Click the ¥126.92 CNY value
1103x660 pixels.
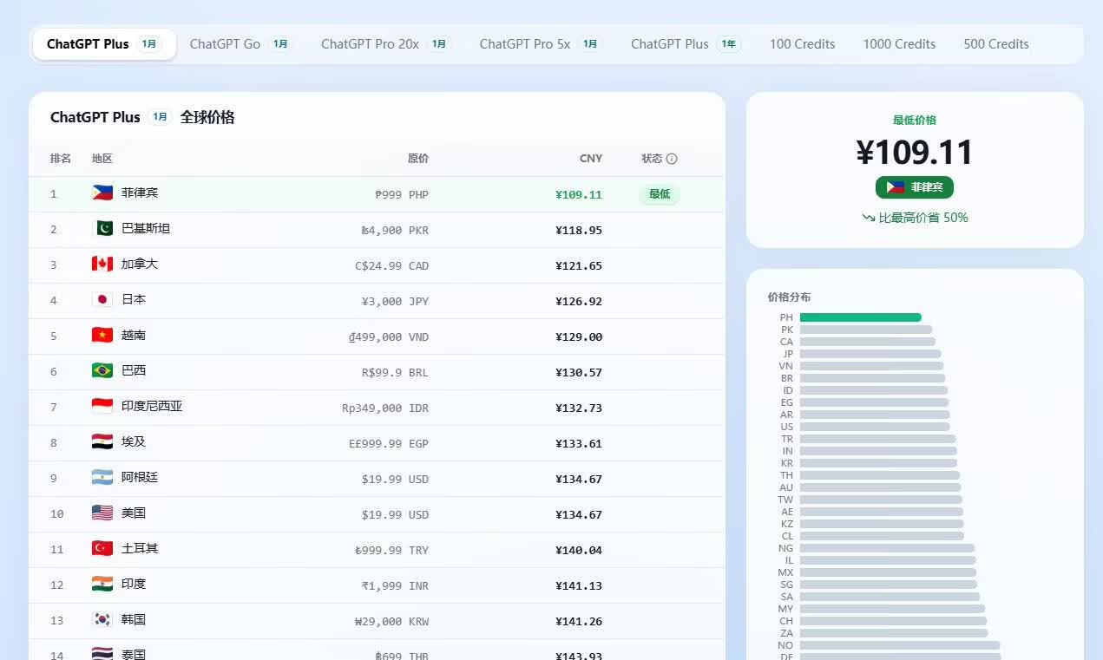(579, 301)
